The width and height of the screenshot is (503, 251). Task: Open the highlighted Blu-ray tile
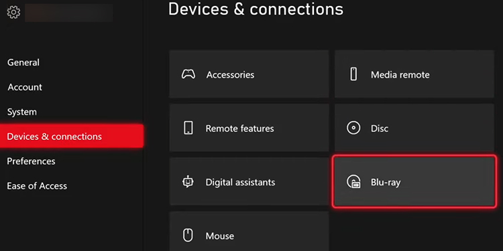[414, 181]
